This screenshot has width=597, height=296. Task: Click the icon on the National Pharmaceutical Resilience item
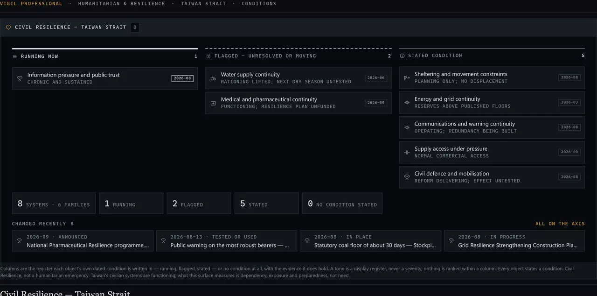point(19,241)
